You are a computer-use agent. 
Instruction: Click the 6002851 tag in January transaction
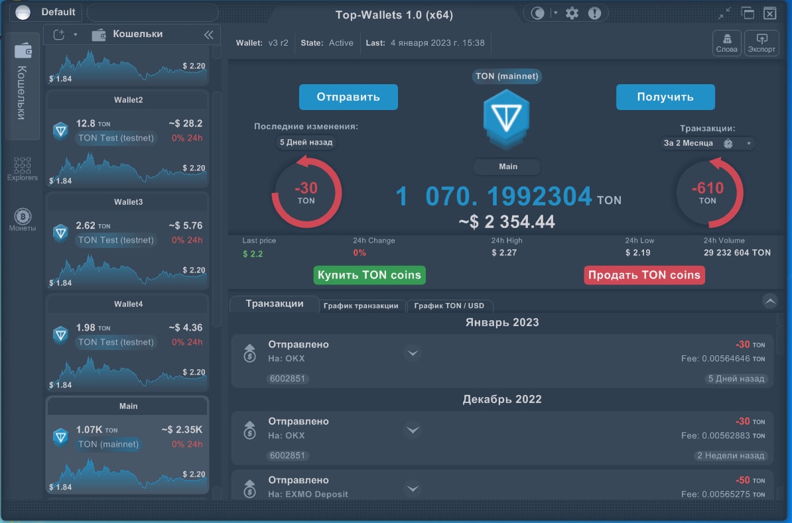pos(287,378)
